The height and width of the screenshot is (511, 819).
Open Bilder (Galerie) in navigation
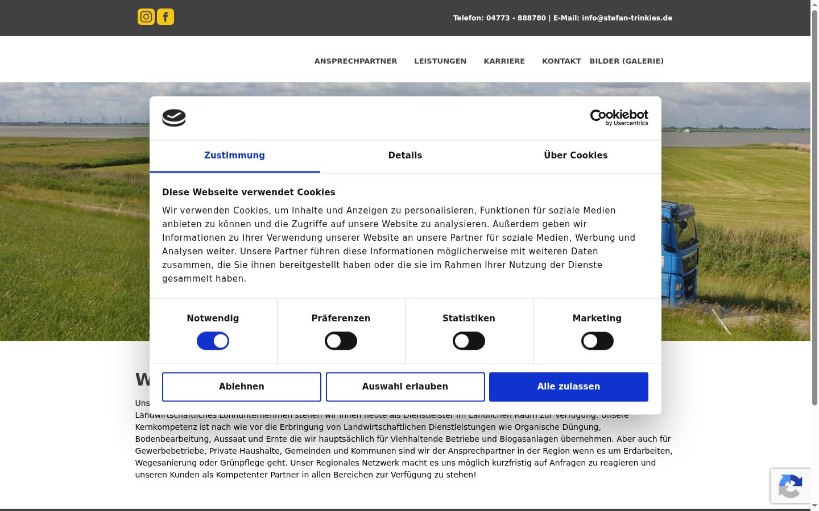click(x=627, y=61)
